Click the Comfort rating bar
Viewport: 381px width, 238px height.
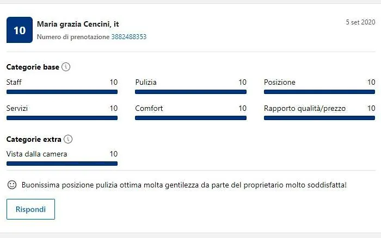(190, 118)
